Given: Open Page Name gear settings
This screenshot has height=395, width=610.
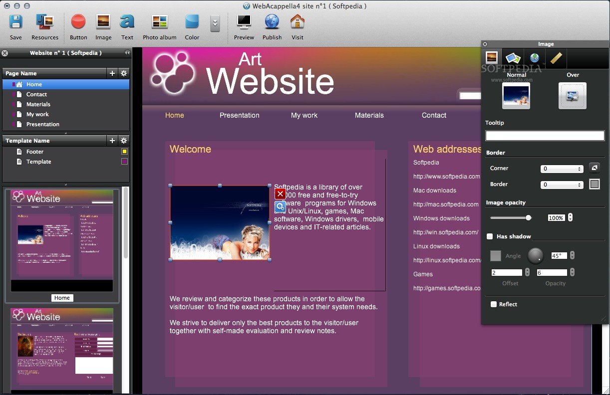Looking at the screenshot, I should 124,73.
